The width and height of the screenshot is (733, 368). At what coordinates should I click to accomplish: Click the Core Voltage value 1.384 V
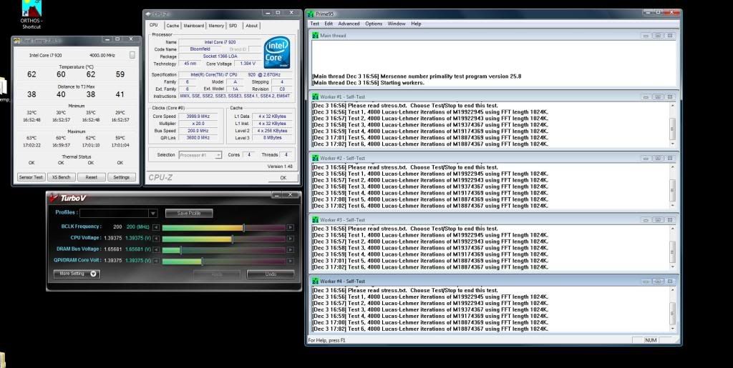pos(247,64)
